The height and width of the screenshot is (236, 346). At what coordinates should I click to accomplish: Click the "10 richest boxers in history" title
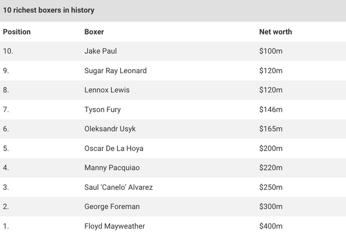tap(48, 10)
